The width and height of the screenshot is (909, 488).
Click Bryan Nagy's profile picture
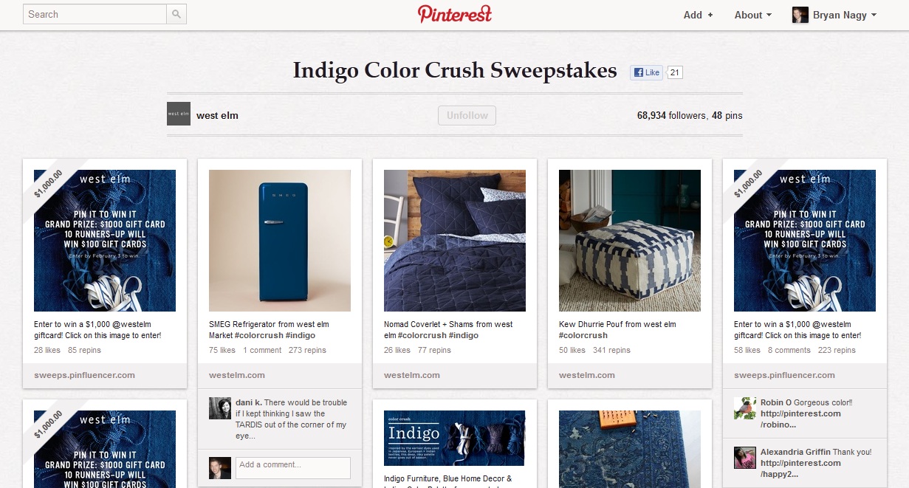pos(800,15)
